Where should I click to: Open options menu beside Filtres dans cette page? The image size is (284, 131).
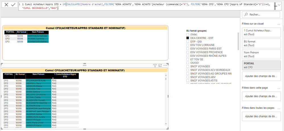pos(279,88)
